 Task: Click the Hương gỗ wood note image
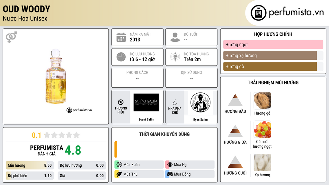(x=262, y=101)
